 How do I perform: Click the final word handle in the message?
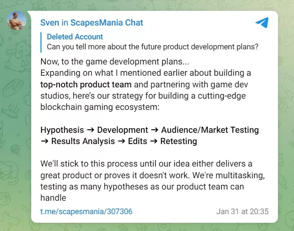[x=53, y=198]
